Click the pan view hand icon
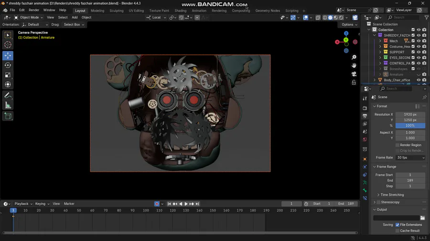The image size is (430, 241). [x=354, y=66]
